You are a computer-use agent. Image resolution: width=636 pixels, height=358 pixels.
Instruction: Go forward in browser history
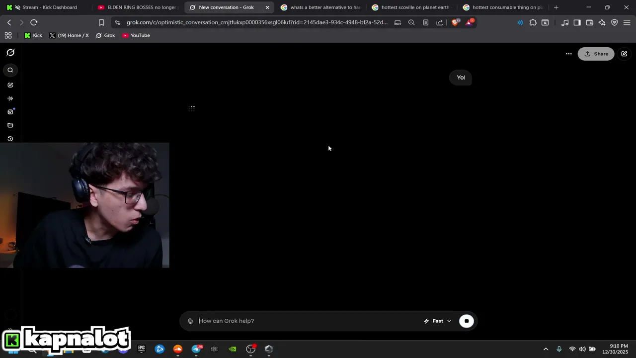21,22
